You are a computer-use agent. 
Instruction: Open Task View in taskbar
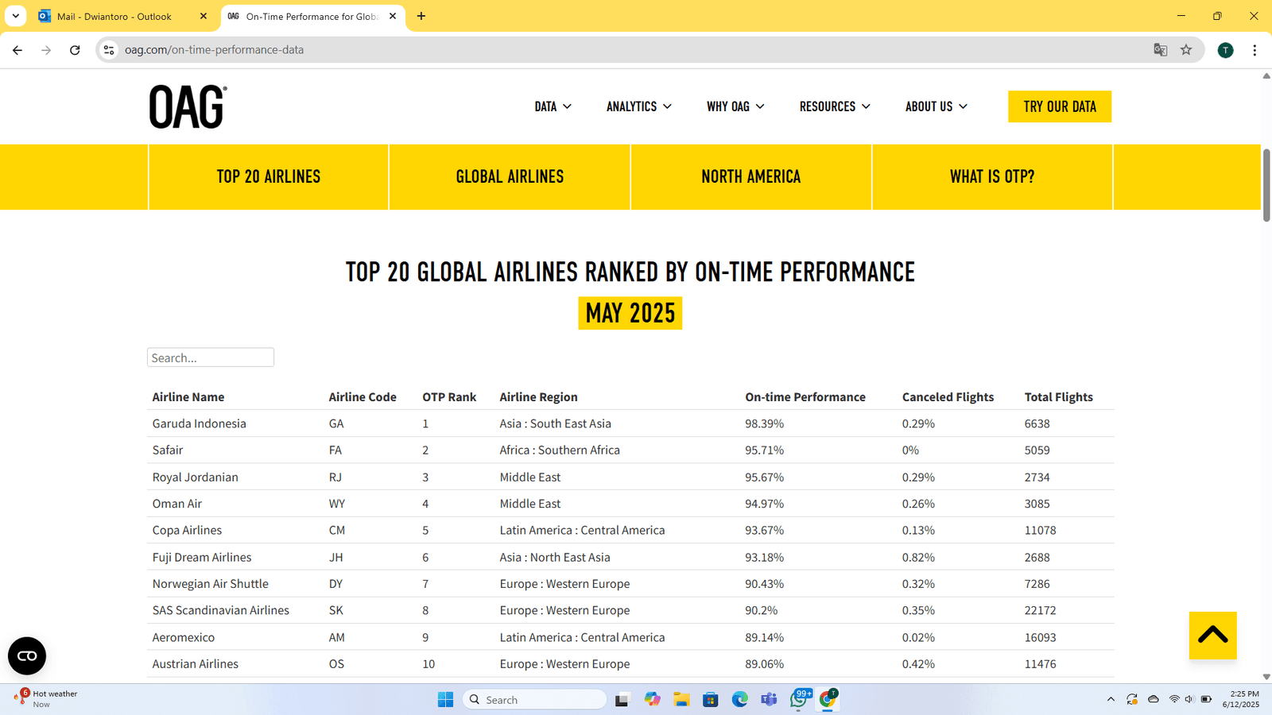[x=622, y=699]
